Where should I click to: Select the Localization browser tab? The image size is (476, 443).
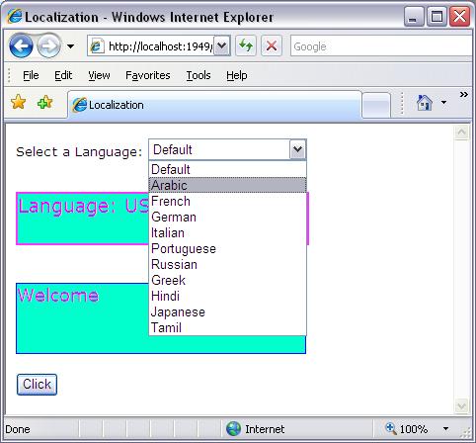point(214,105)
